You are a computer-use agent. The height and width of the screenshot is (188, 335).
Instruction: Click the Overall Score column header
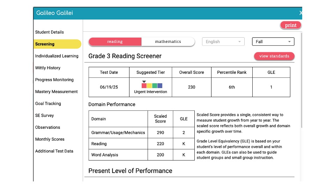[192, 72]
